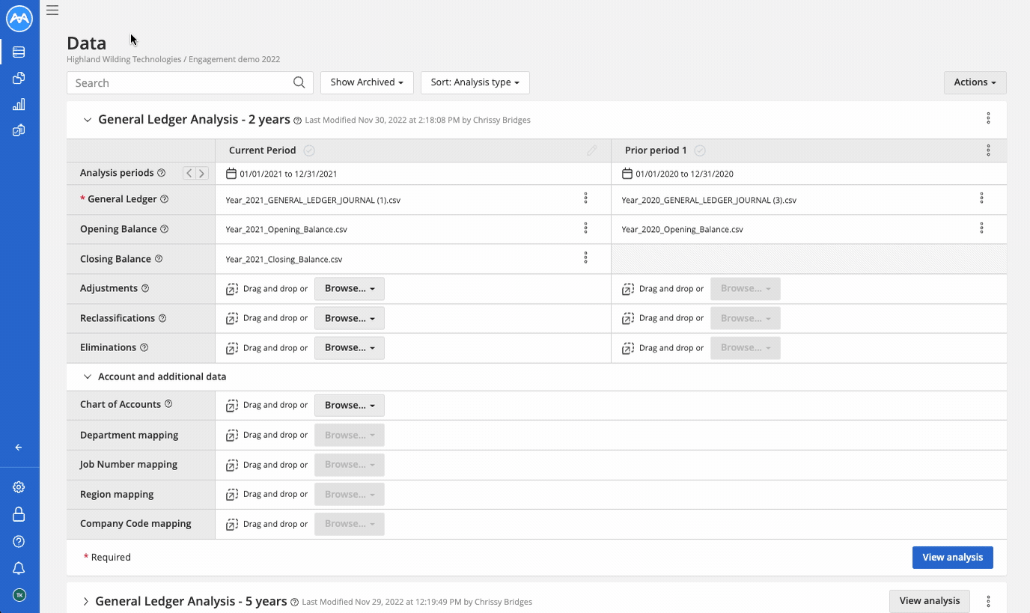Viewport: 1030px width, 613px height.
Task: Click help icon next to Analysis periods
Action: (161, 173)
